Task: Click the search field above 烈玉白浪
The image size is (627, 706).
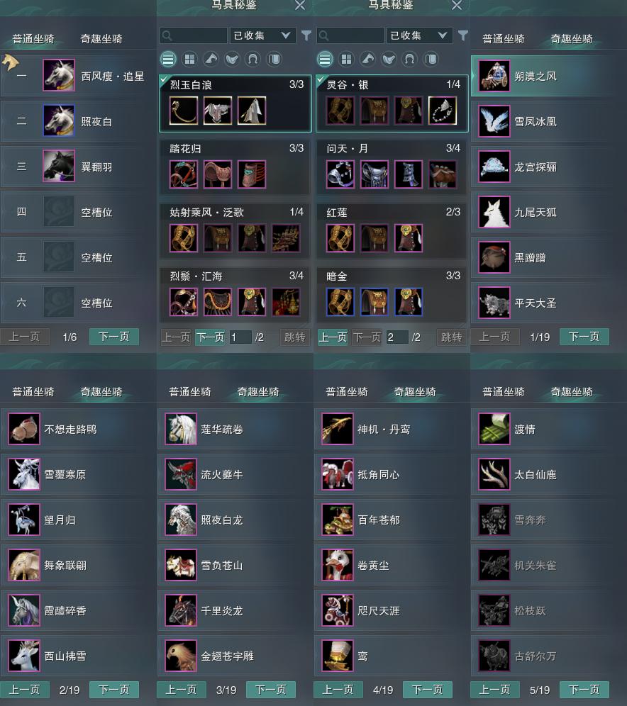Action: tap(194, 35)
